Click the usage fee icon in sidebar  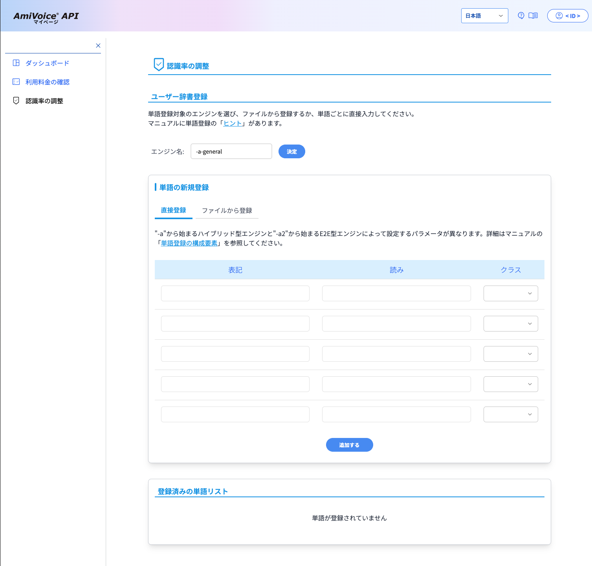[x=16, y=82]
